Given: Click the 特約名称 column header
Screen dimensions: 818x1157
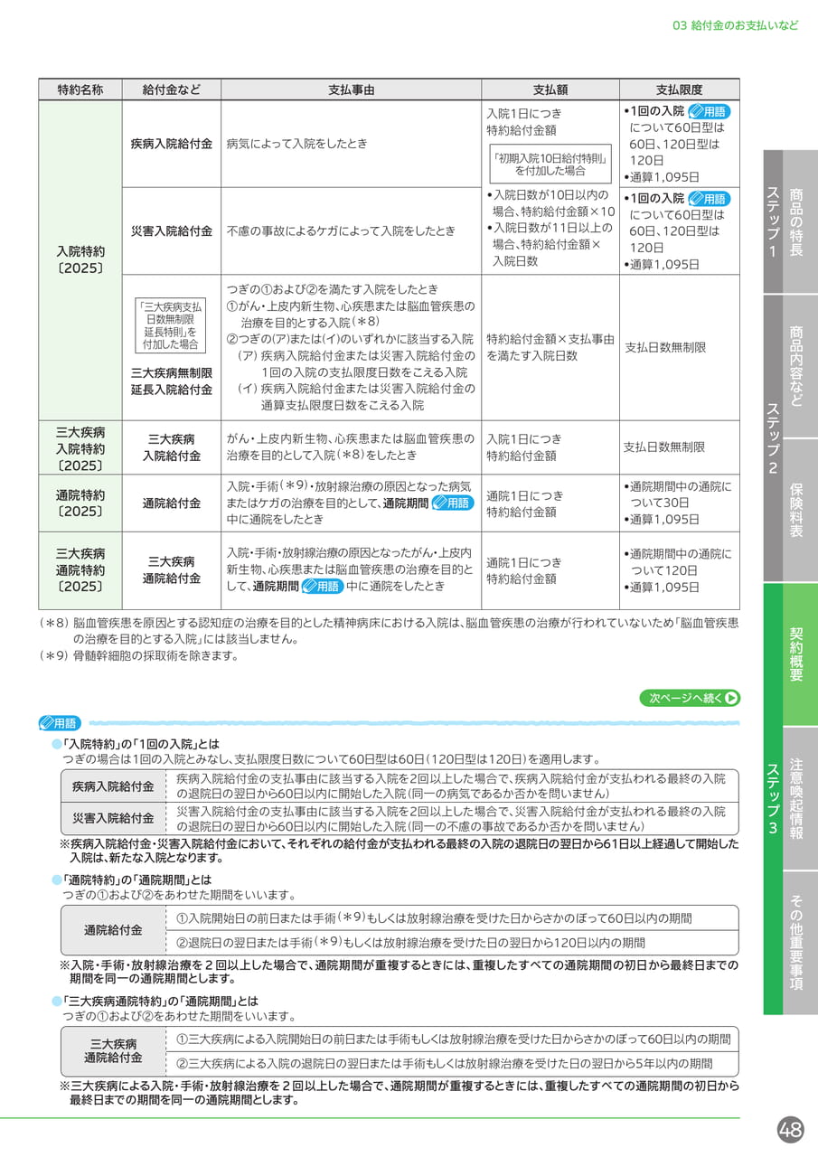Looking at the screenshot, I should point(80,89).
